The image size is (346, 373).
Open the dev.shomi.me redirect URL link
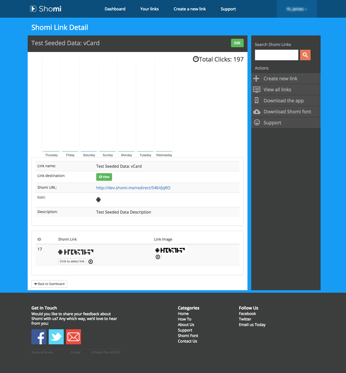click(133, 188)
